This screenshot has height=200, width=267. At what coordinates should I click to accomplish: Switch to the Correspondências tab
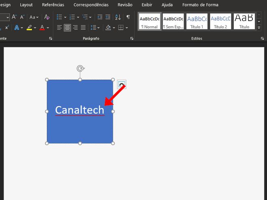(91, 5)
